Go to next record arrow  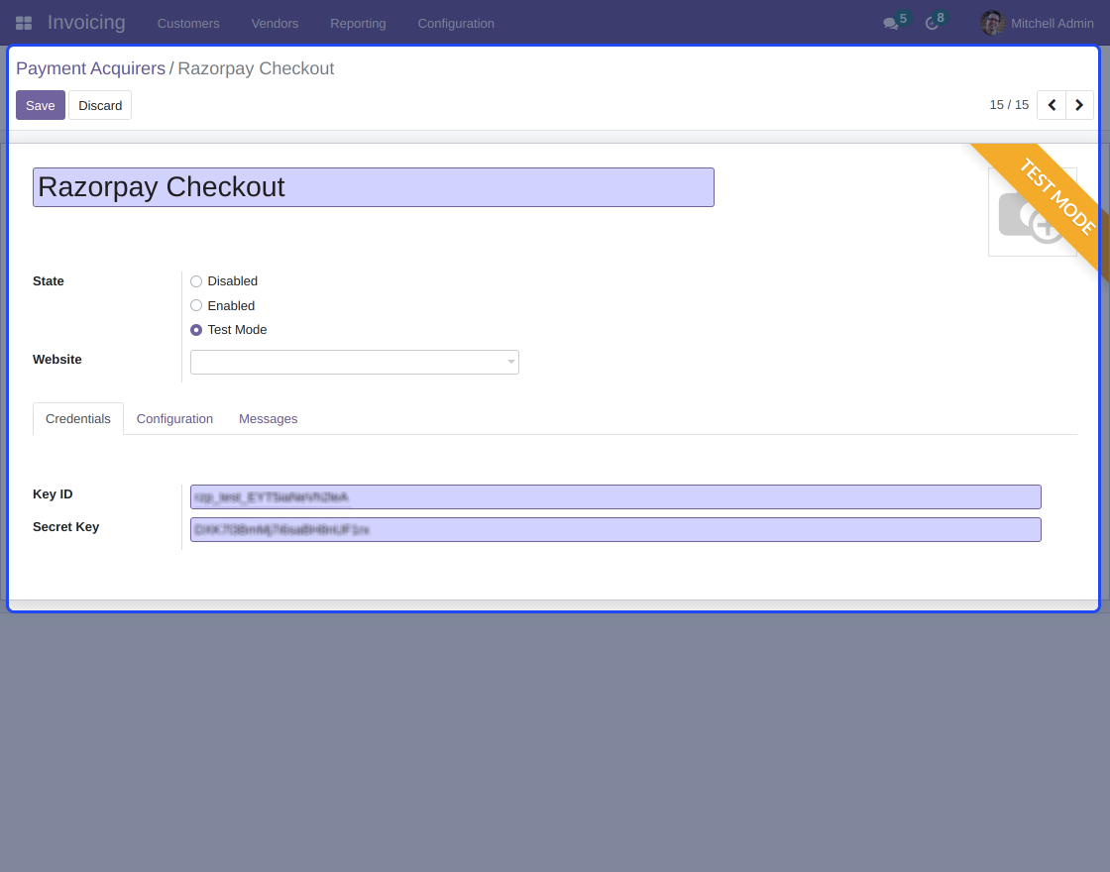pos(1079,105)
